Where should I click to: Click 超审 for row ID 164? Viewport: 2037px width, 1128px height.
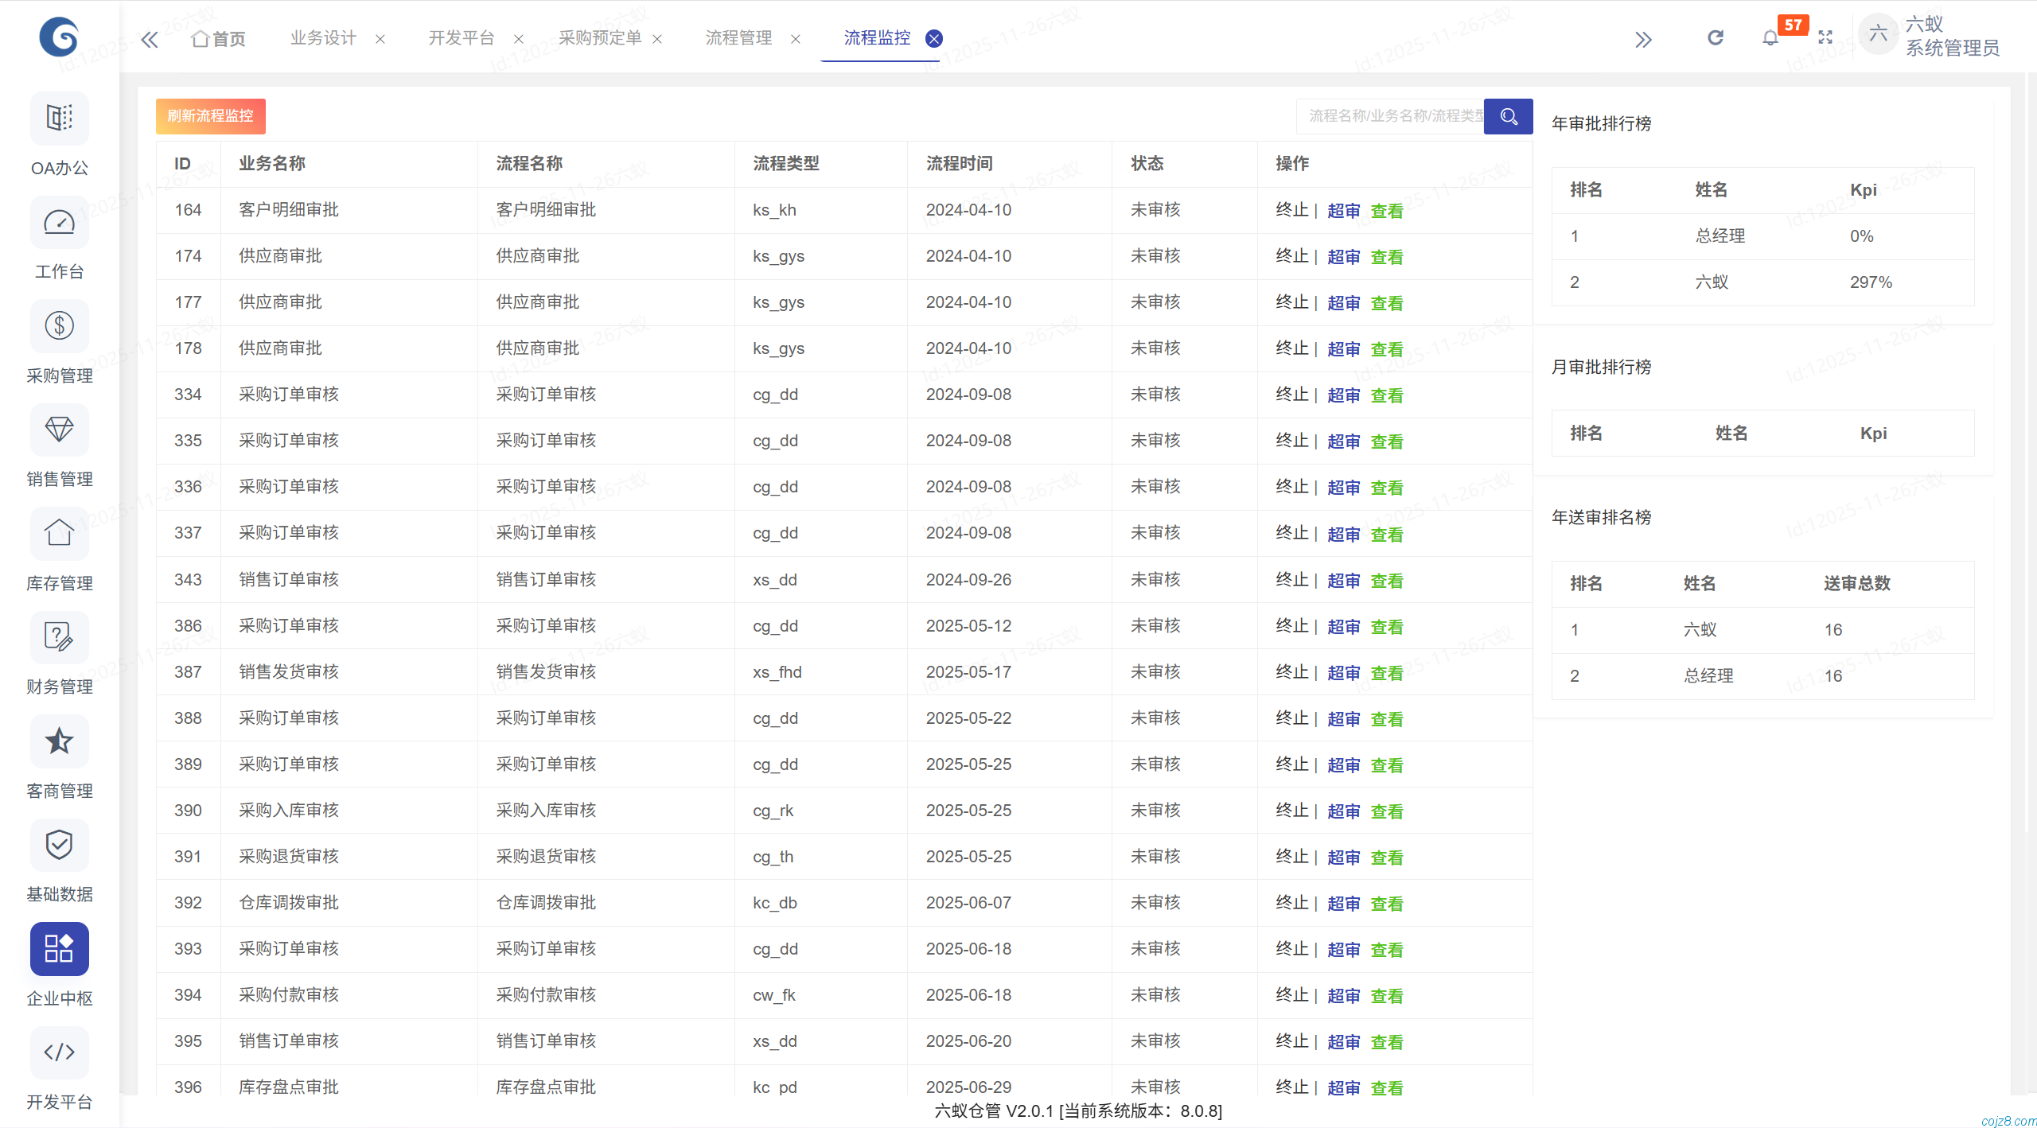click(1343, 211)
